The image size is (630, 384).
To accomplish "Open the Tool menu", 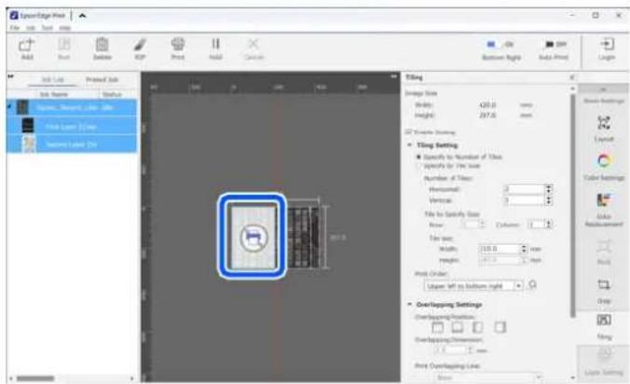I will click(x=47, y=28).
